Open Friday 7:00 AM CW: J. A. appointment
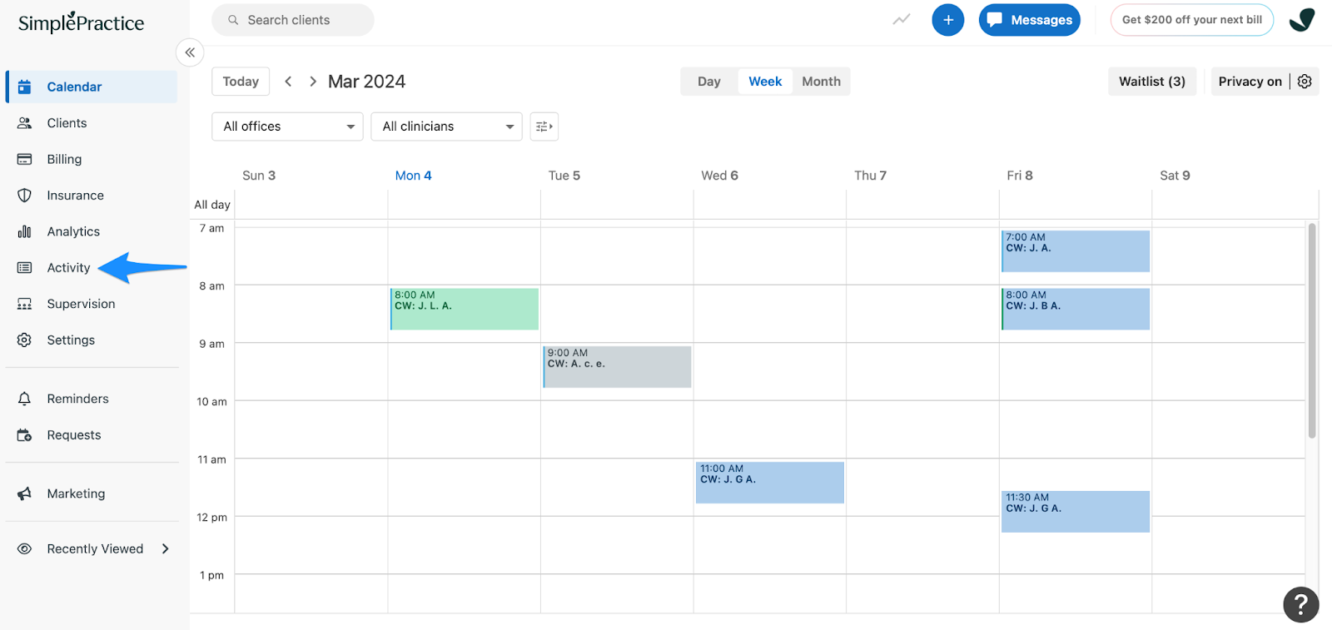The height and width of the screenshot is (630, 1332). (1076, 251)
